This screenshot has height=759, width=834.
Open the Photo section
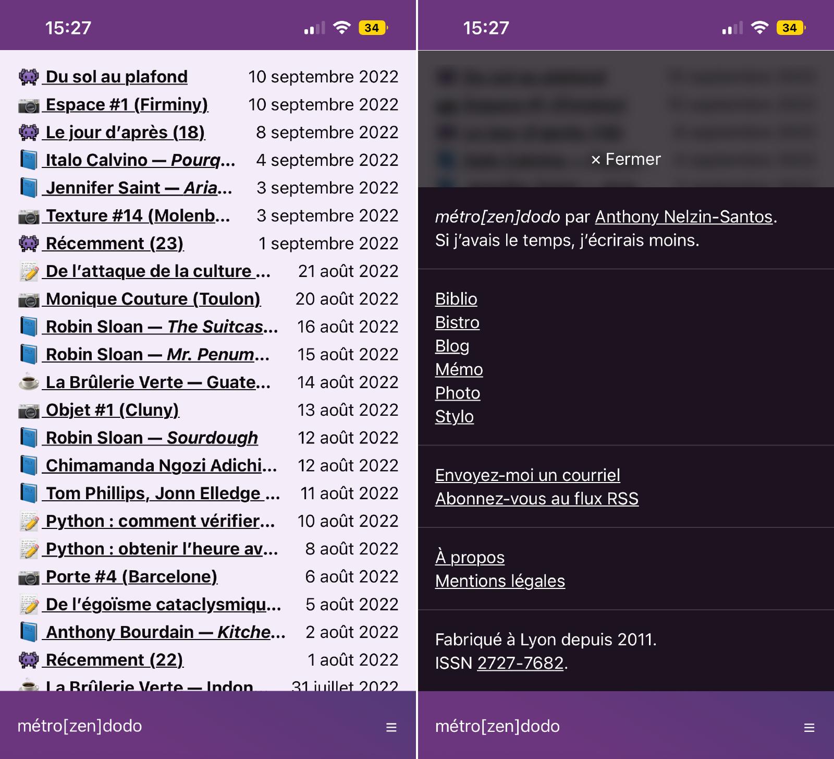[x=457, y=393]
